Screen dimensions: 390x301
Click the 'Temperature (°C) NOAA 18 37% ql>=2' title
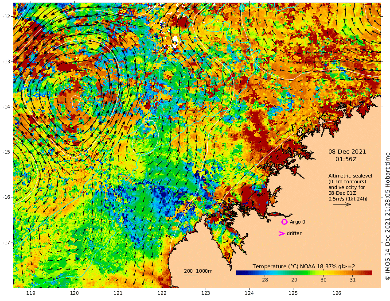(x=304, y=266)
